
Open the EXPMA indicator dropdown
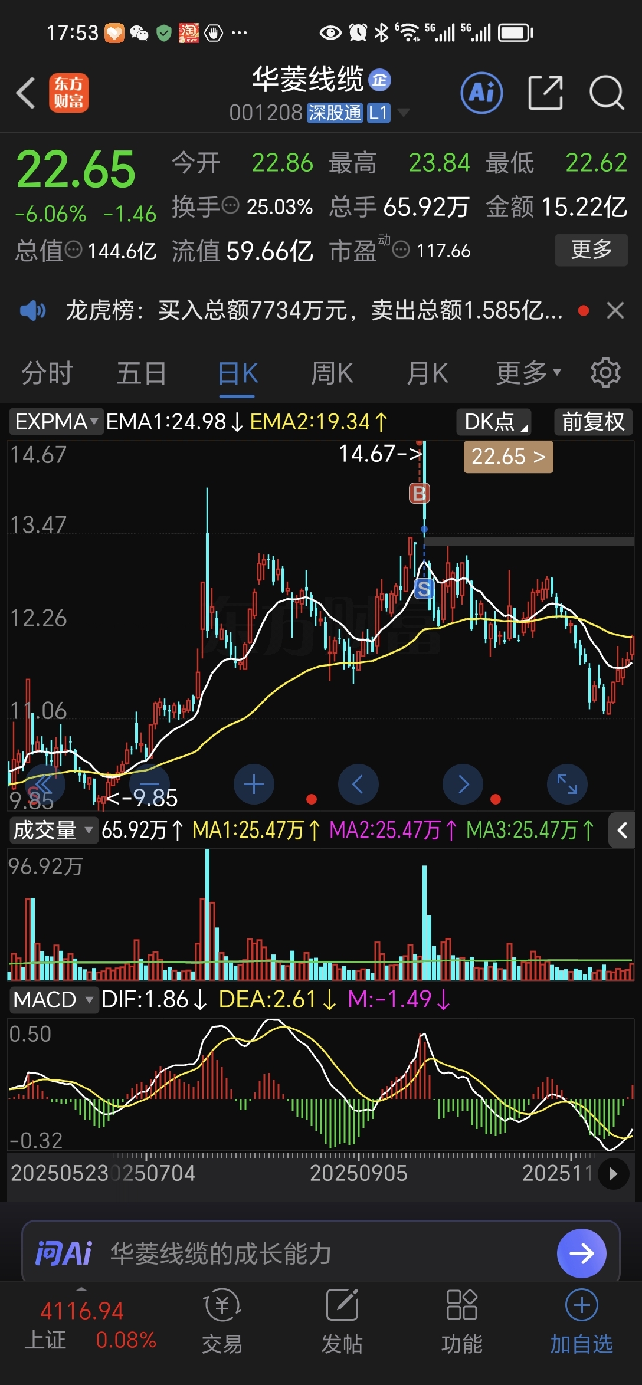tap(56, 422)
